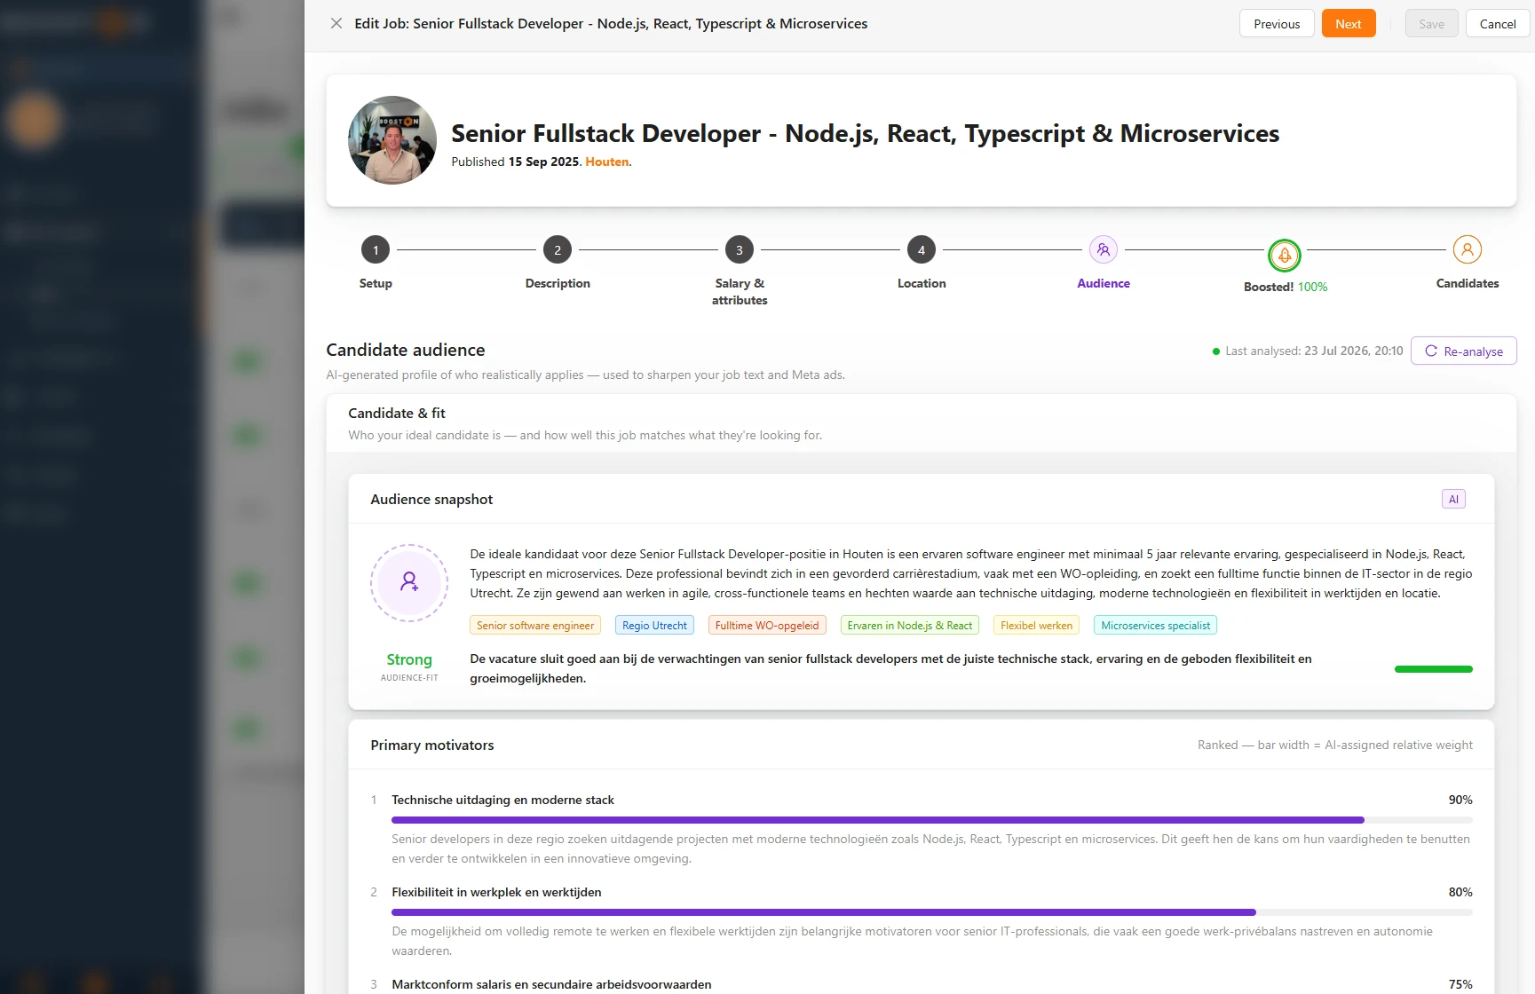Click the Flexibel werken tag

(1036, 626)
